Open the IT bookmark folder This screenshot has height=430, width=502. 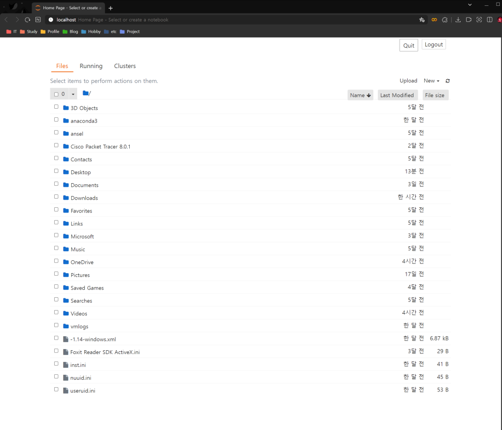click(x=11, y=32)
